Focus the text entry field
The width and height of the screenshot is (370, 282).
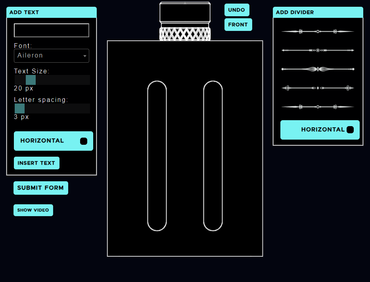[x=52, y=31]
